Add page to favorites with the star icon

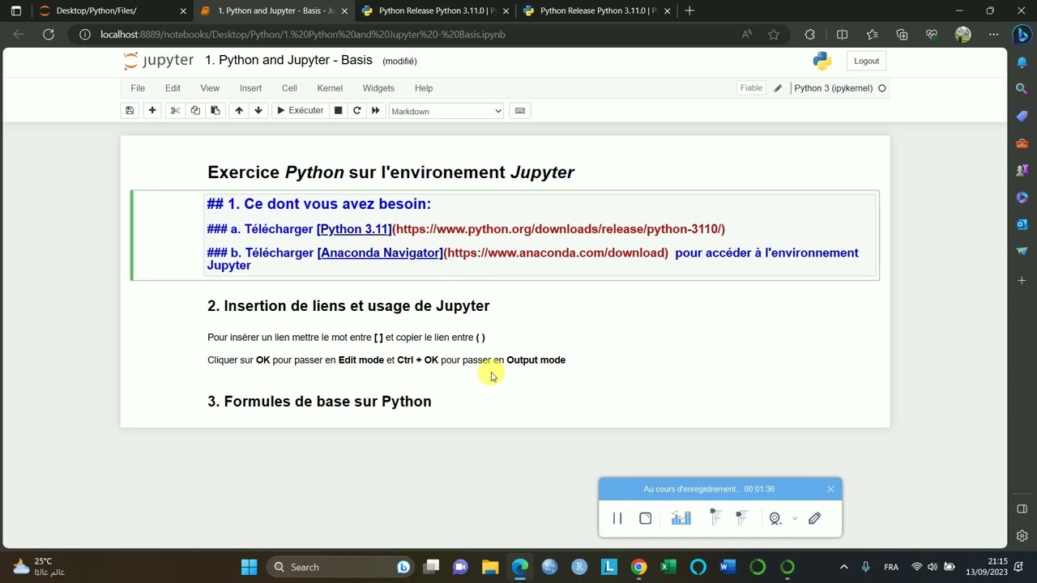click(774, 34)
